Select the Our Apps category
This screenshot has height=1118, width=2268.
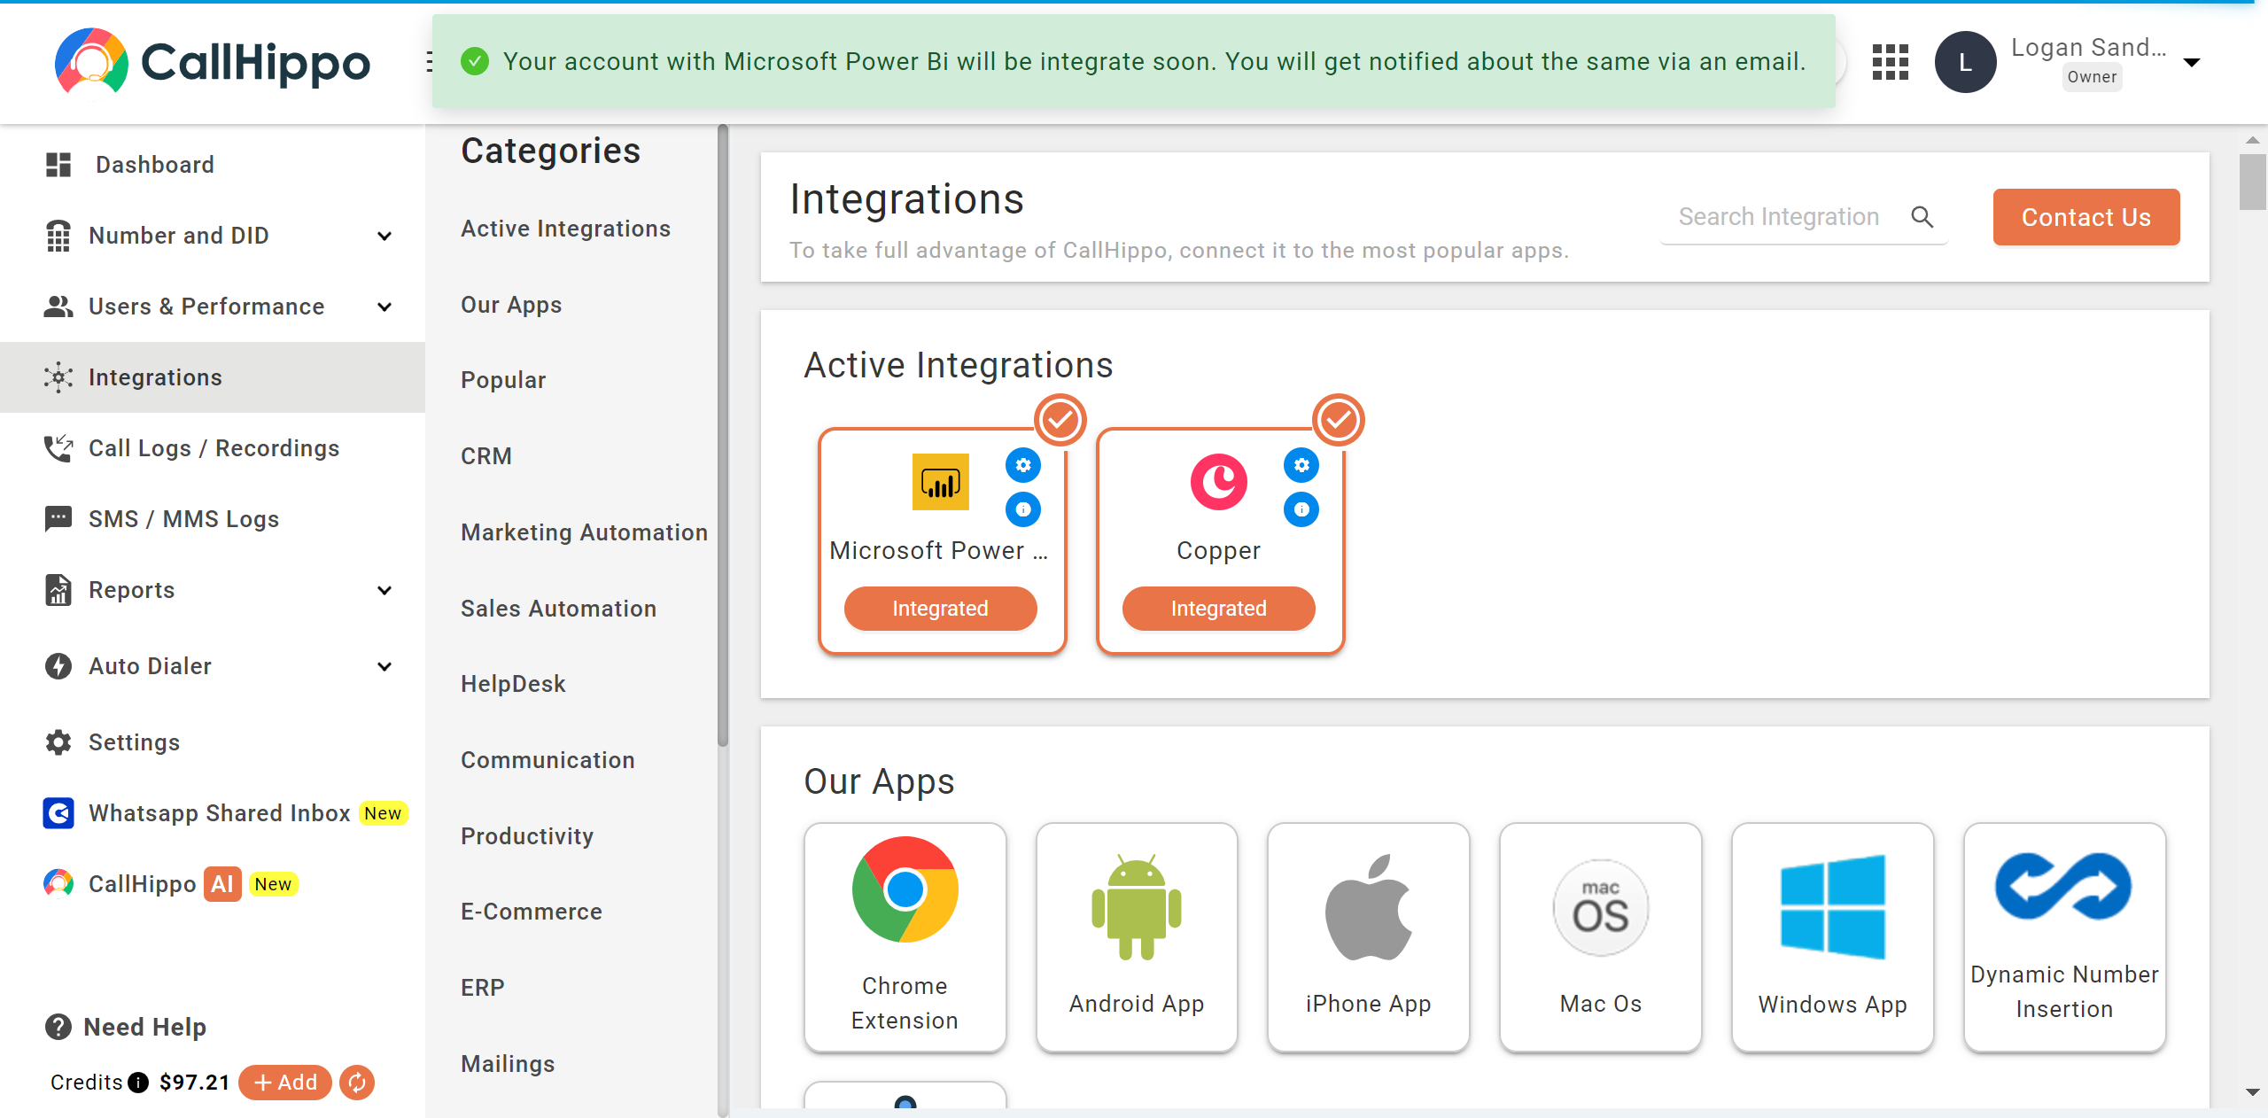tap(511, 305)
